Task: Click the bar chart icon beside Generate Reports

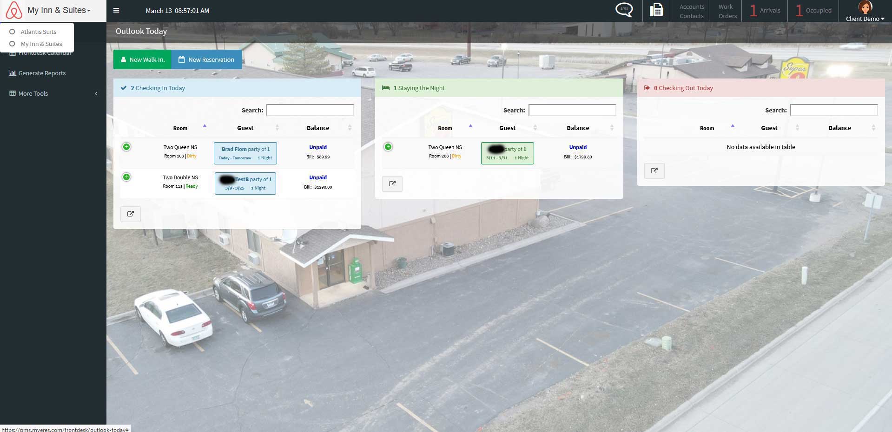Action: (x=13, y=73)
